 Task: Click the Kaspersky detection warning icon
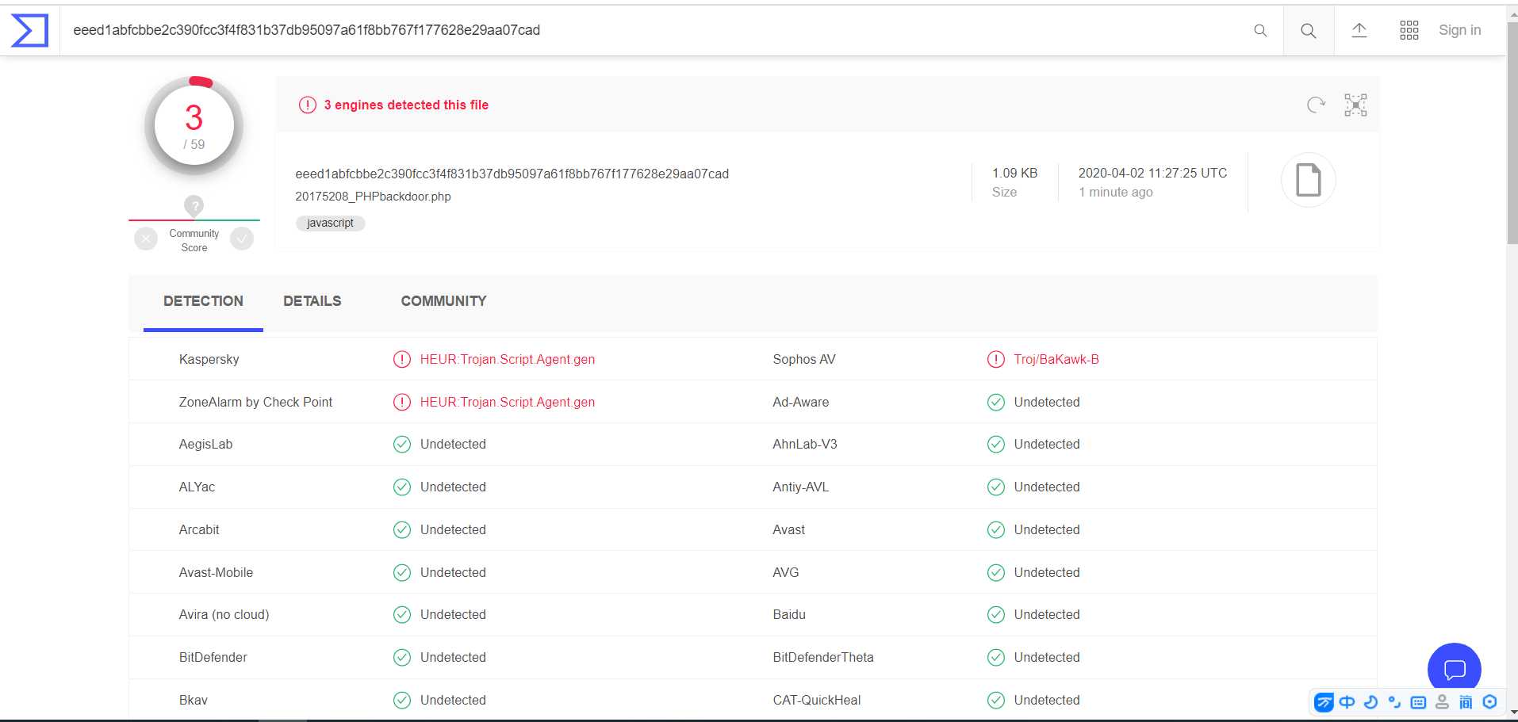click(x=402, y=359)
